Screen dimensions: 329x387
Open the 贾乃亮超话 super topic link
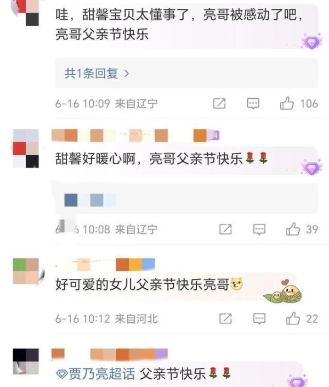[x=96, y=374]
